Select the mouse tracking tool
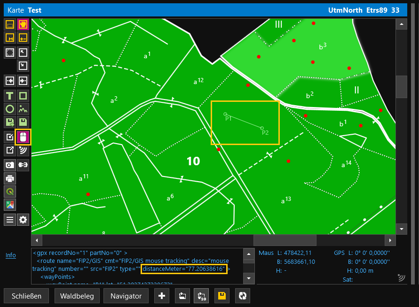This screenshot has height=307, width=419. click(x=23, y=137)
